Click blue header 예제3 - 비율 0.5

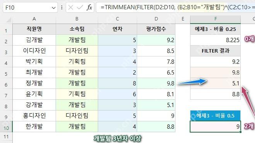coord(216,116)
